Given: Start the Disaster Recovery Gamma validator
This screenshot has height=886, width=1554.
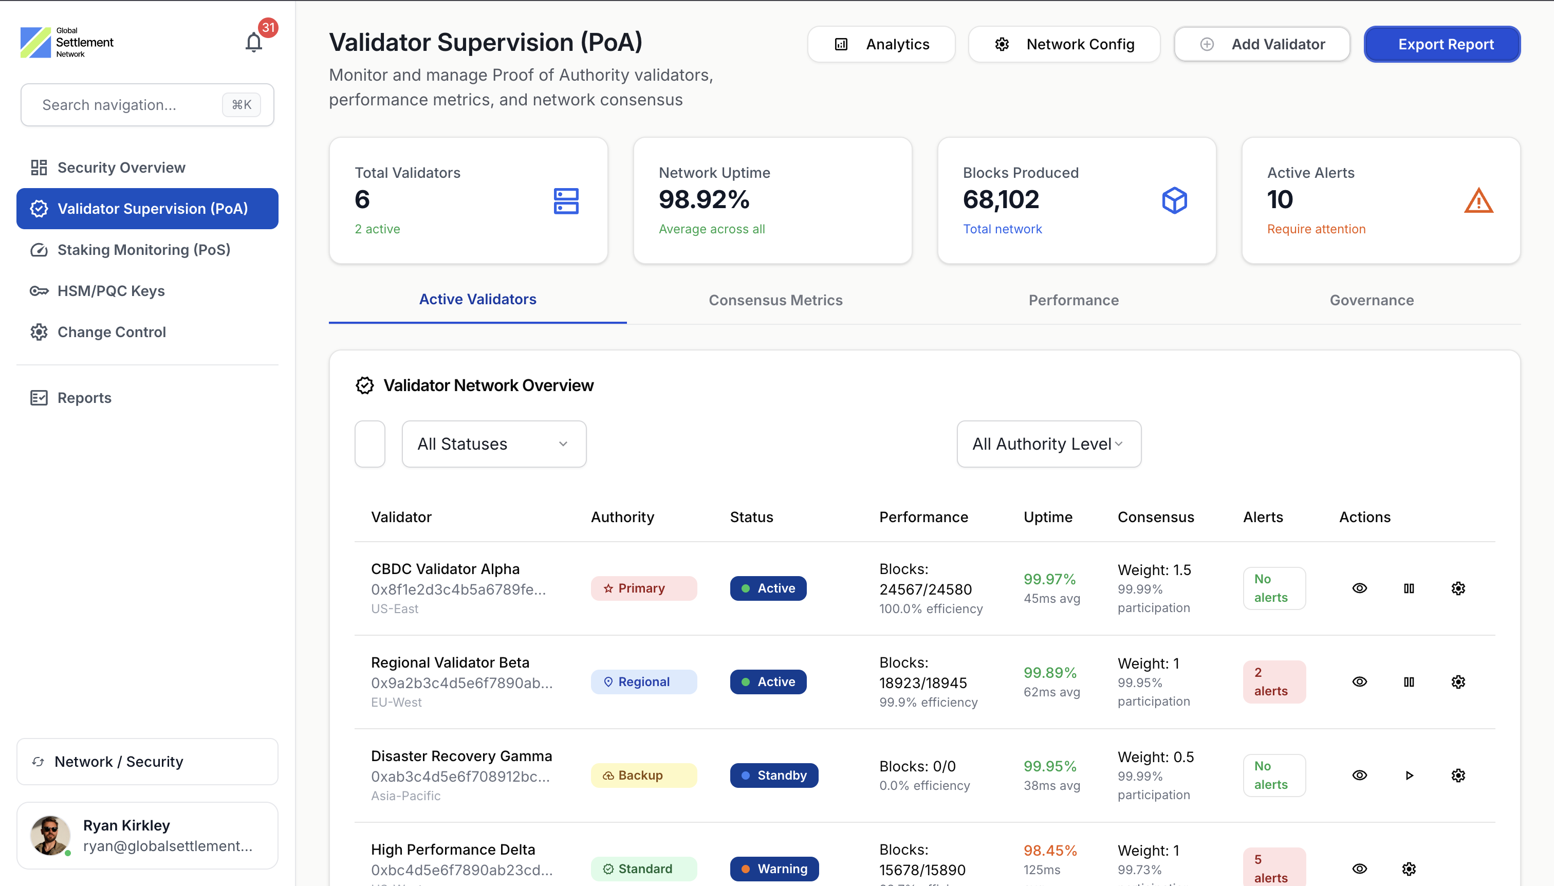Looking at the screenshot, I should [1409, 775].
